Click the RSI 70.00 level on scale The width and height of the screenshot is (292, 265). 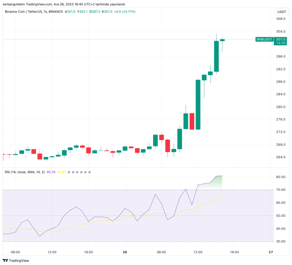pos(280,190)
